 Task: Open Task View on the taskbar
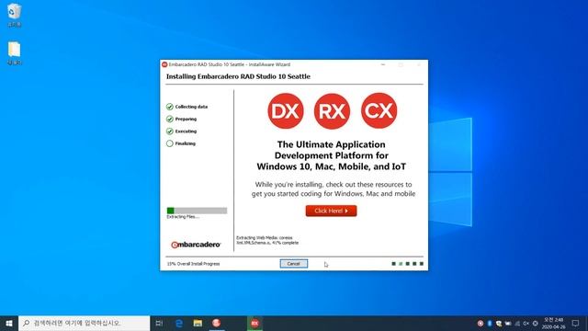tap(159, 323)
